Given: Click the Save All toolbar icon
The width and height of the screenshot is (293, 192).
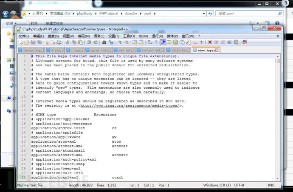Looking at the screenshot, I should point(39,42).
